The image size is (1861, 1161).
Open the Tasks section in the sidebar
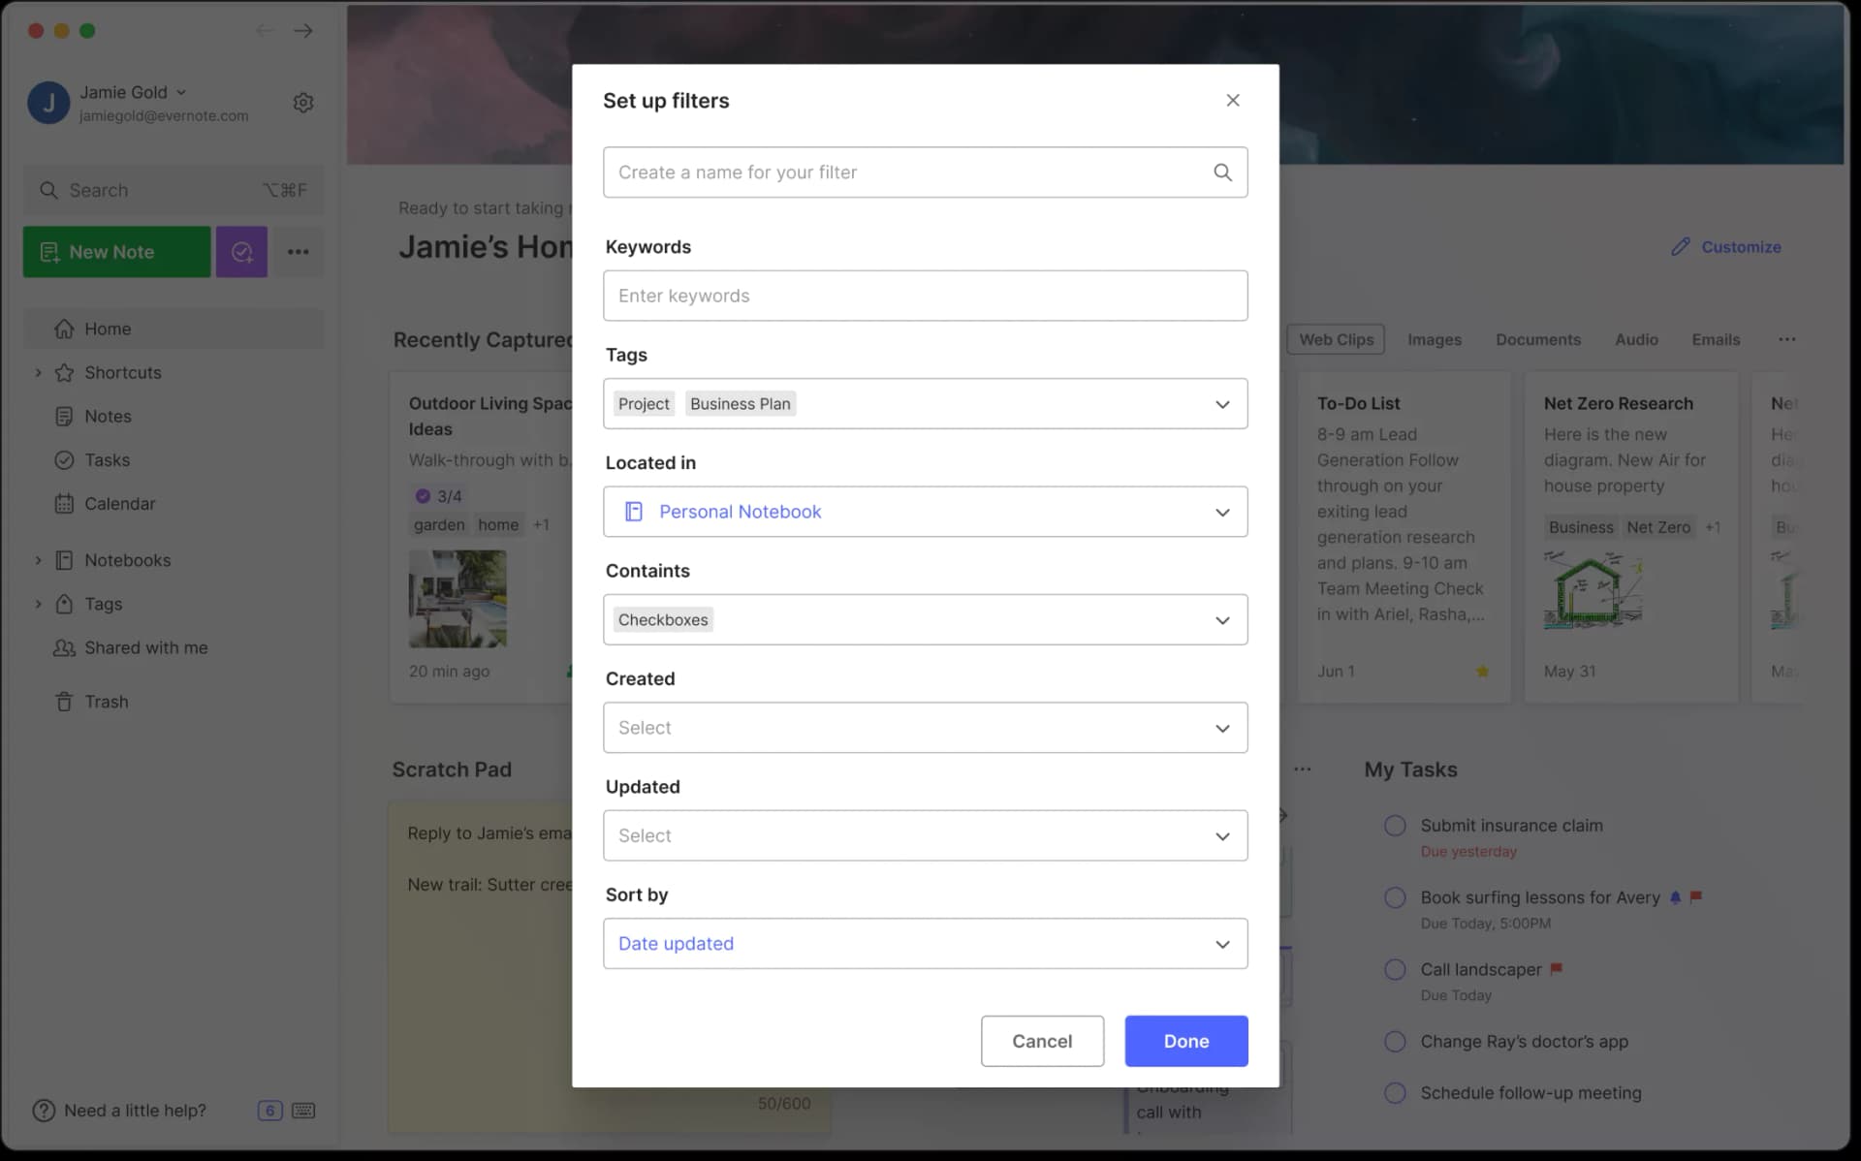click(107, 459)
